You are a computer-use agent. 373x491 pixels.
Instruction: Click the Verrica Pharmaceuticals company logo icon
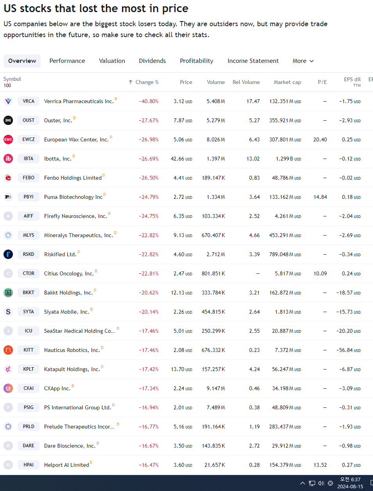coord(8,101)
